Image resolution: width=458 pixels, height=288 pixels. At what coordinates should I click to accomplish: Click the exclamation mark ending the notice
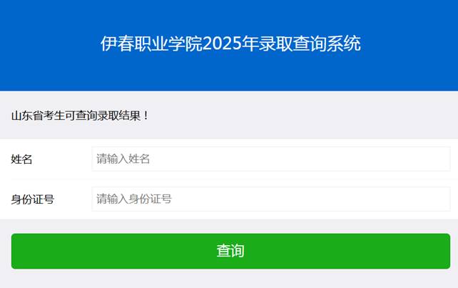pos(146,115)
